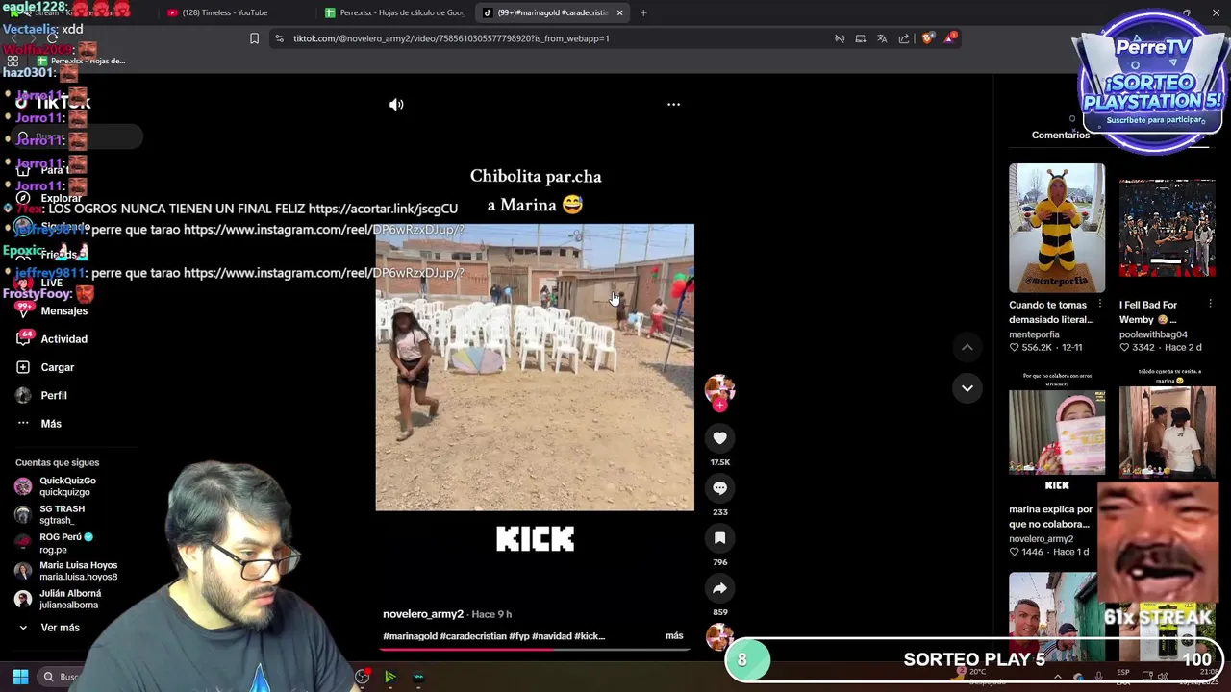Like the video with the heart icon

click(719, 438)
